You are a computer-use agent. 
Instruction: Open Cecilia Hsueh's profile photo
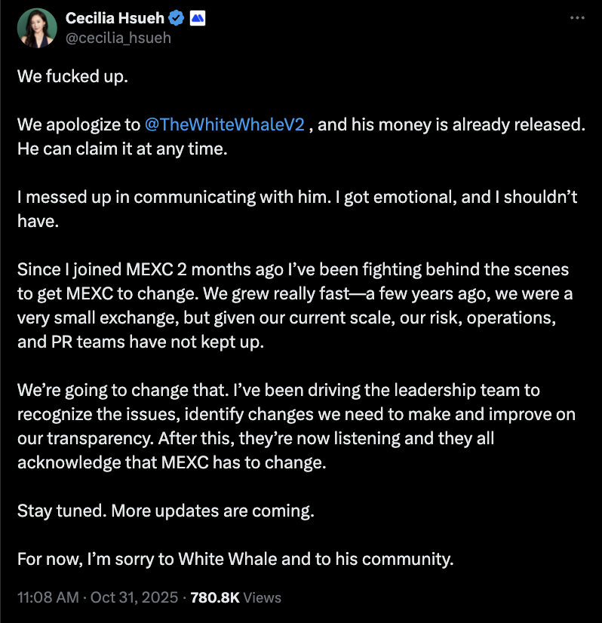coord(36,27)
